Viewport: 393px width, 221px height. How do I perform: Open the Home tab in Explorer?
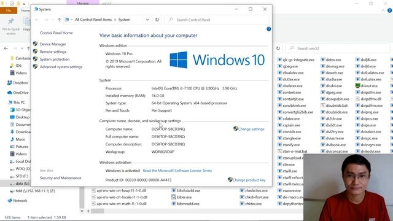[25, 10]
